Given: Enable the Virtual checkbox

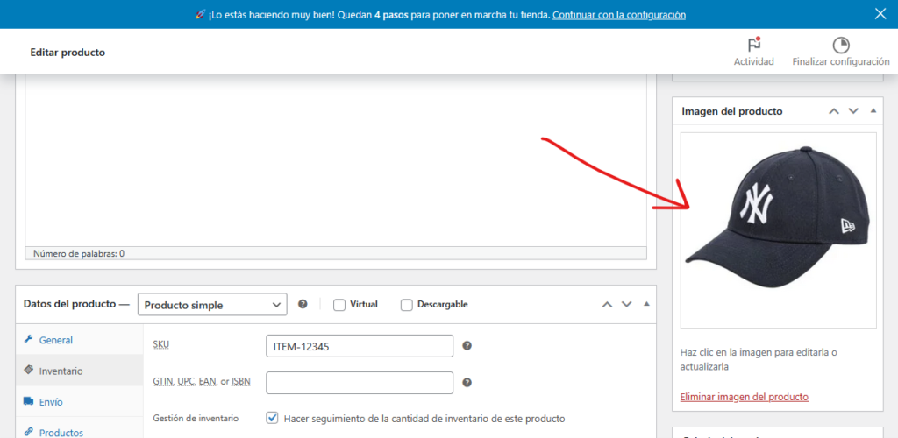Looking at the screenshot, I should coord(339,305).
